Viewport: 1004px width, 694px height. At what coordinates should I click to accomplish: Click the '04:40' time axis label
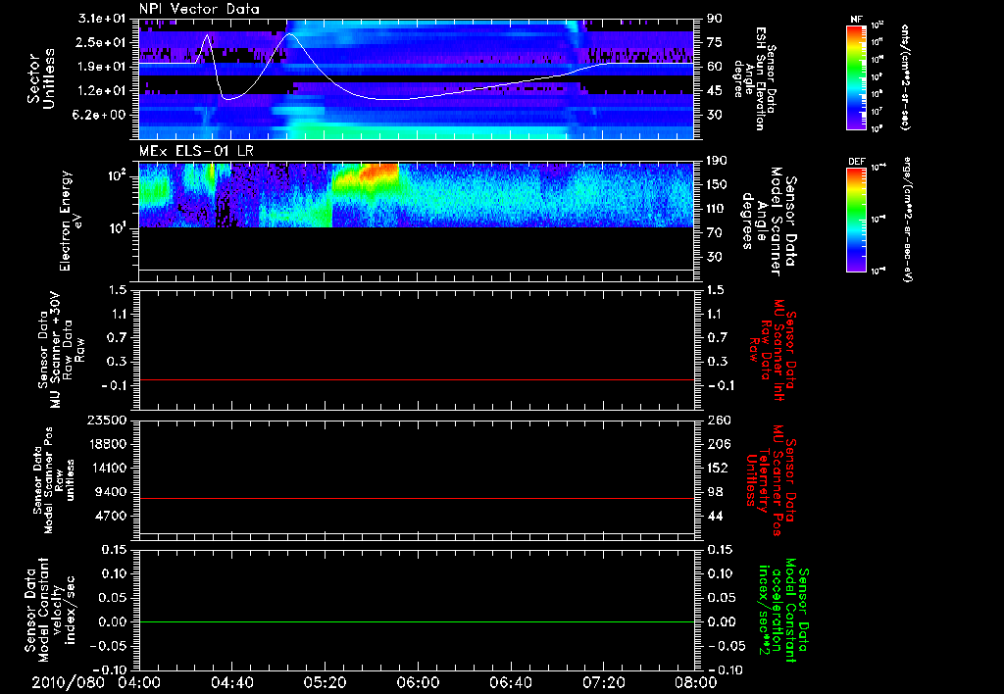(232, 682)
